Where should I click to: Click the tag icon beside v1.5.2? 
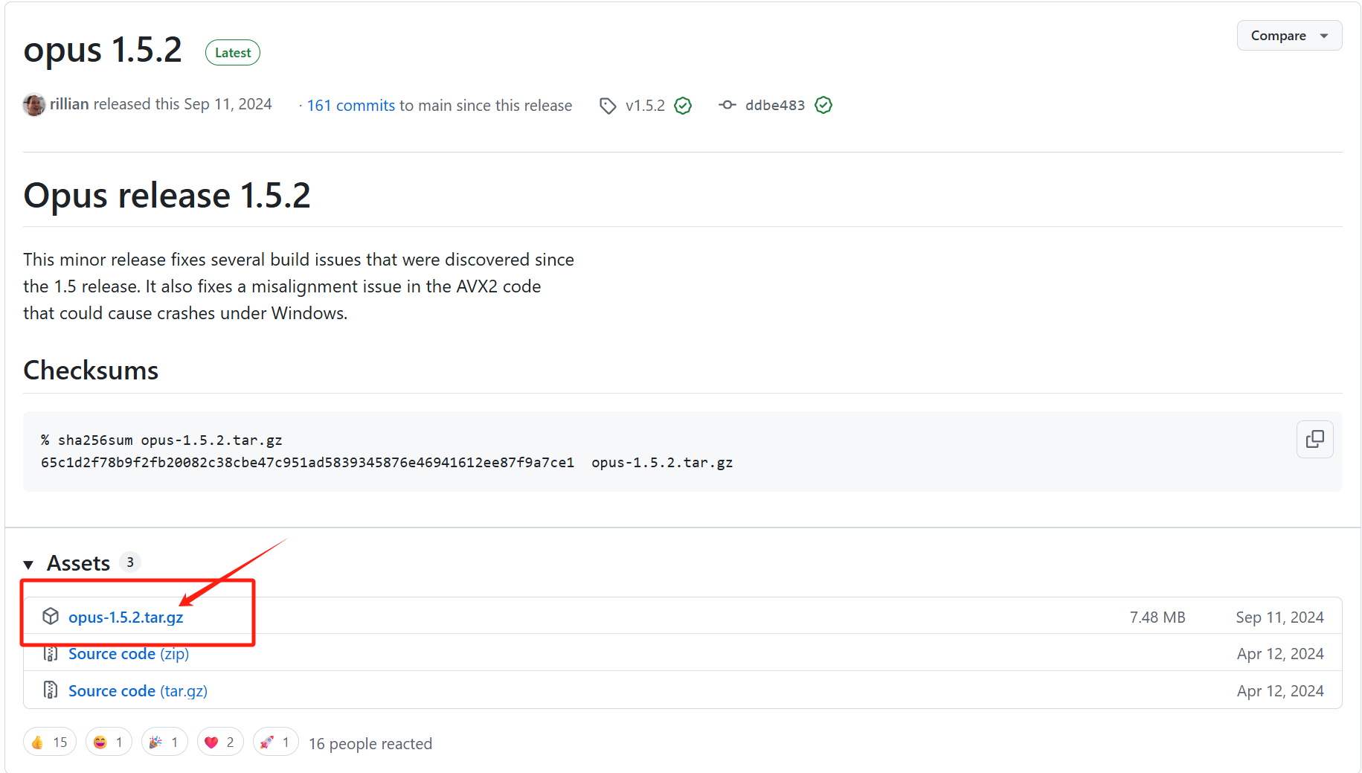(608, 106)
